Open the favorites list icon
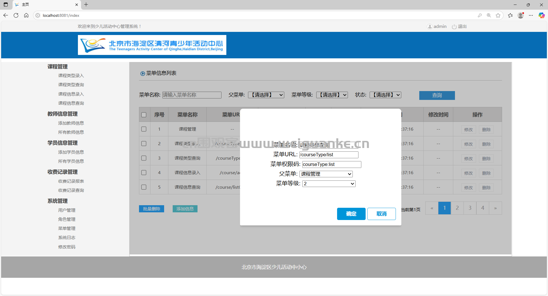 (510, 15)
